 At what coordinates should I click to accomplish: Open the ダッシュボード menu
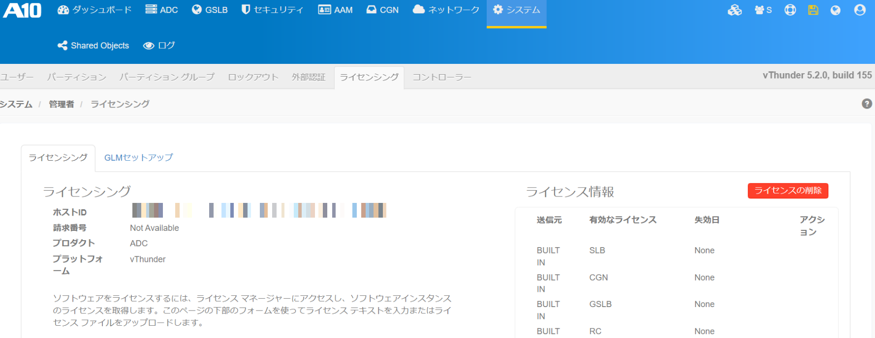pyautogui.click(x=94, y=10)
